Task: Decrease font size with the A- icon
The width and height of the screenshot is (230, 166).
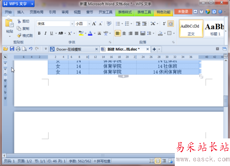Action: click(100, 24)
